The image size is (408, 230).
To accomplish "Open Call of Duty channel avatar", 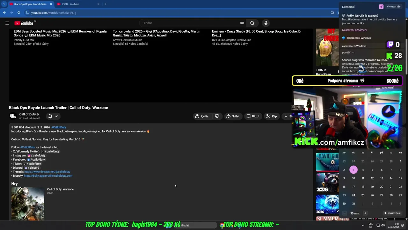I will point(13,116).
